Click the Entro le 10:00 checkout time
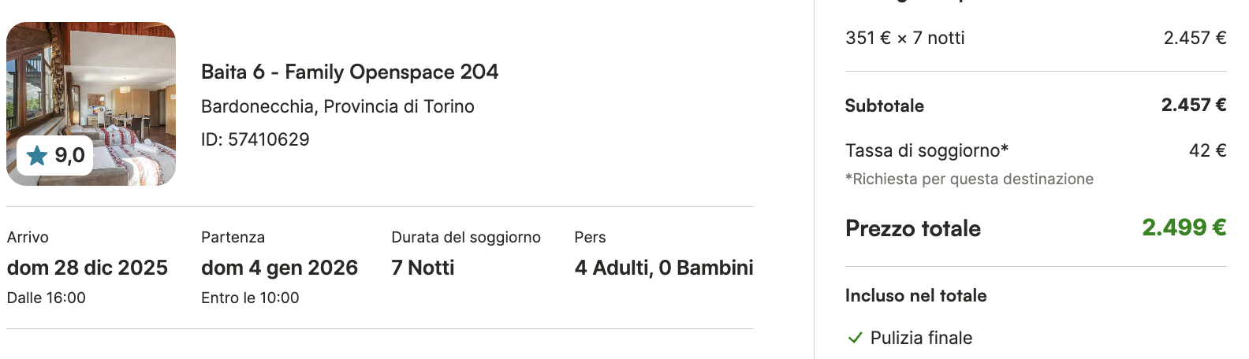 point(250,298)
